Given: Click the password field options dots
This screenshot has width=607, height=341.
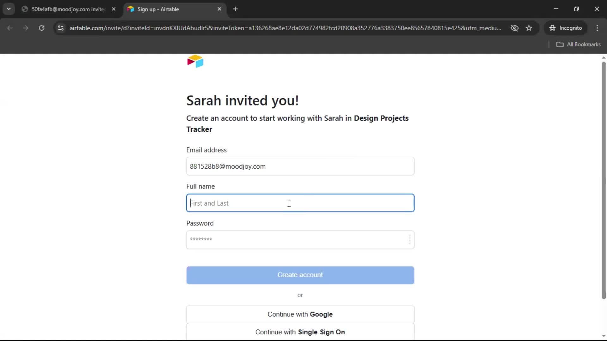Looking at the screenshot, I should pos(409,240).
